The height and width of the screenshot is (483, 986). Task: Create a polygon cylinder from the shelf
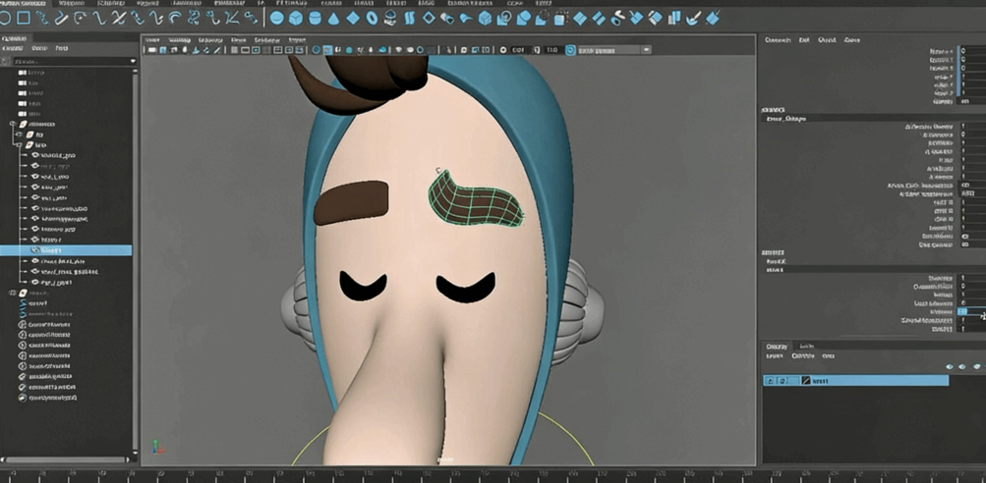coord(315,18)
